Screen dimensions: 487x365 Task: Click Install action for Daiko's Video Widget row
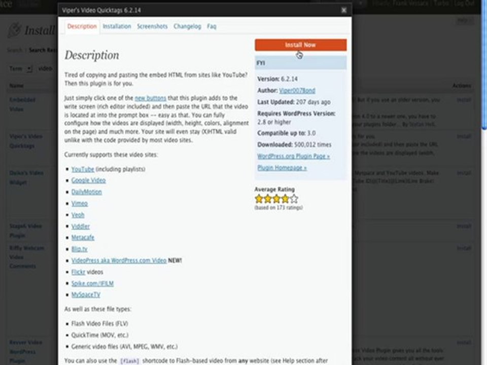(x=464, y=173)
